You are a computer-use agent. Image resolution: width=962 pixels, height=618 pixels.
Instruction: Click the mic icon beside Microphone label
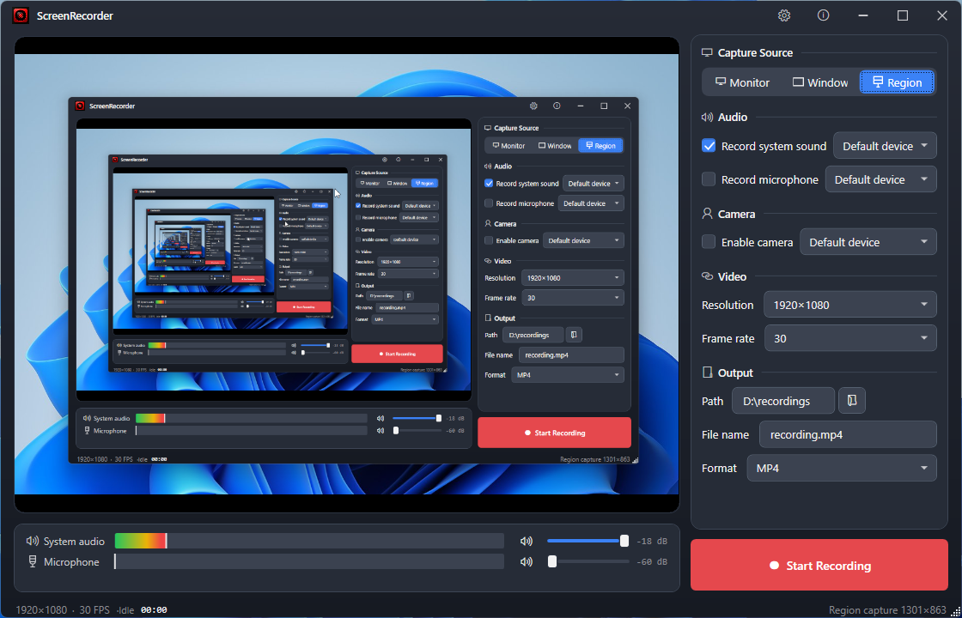tap(33, 561)
